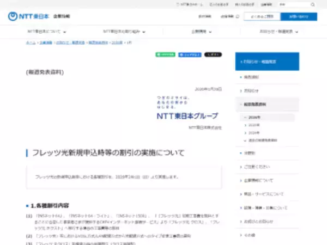Image resolution: width=327 pixels, height=245 pixels.
Task: Click the heading フレッツ光新規申込時等の割引の実施について
Action: pyautogui.click(x=108, y=153)
